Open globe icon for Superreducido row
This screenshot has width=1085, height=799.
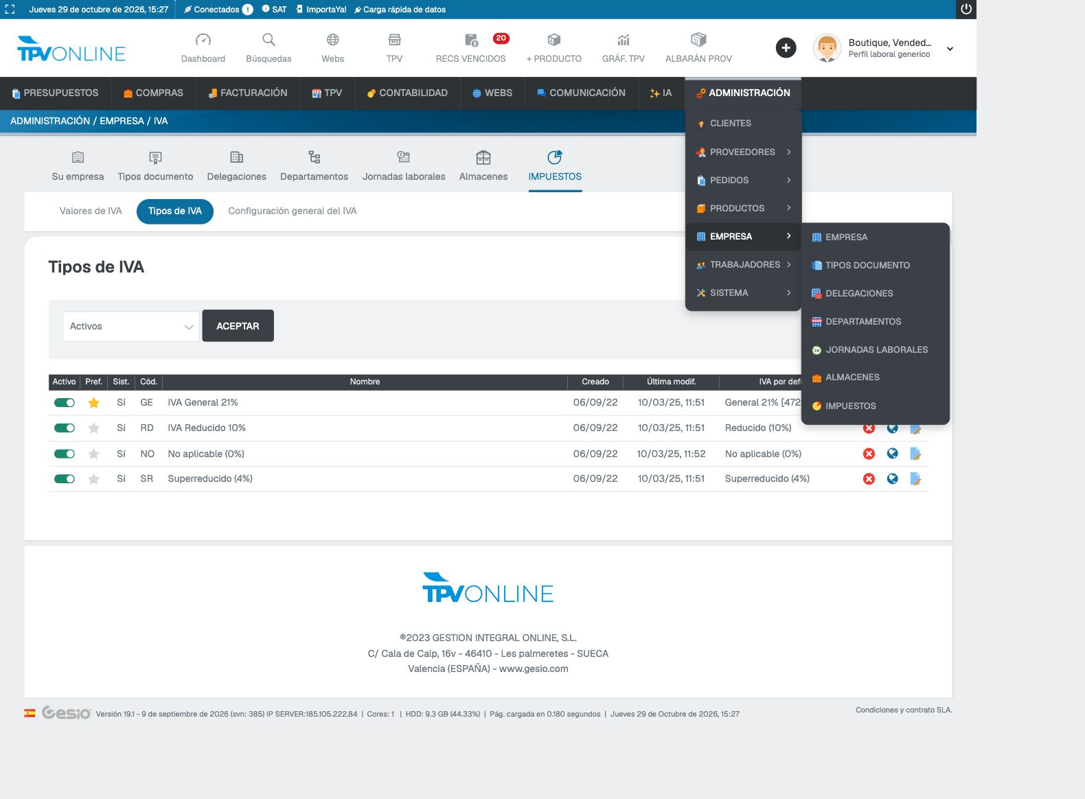click(x=892, y=478)
